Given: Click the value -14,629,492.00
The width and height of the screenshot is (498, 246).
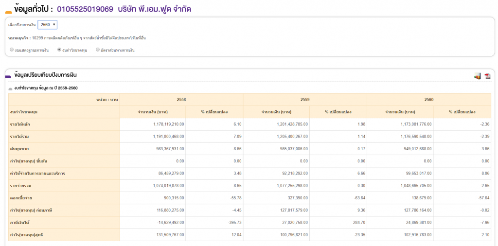Looking at the screenshot, I should coord(171,223).
